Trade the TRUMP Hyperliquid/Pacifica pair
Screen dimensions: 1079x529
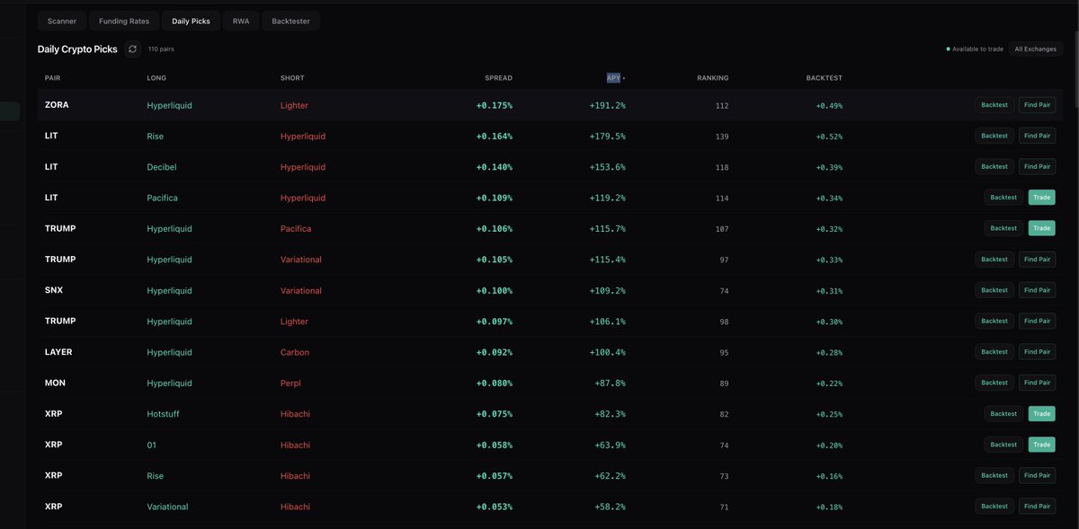[1041, 228]
